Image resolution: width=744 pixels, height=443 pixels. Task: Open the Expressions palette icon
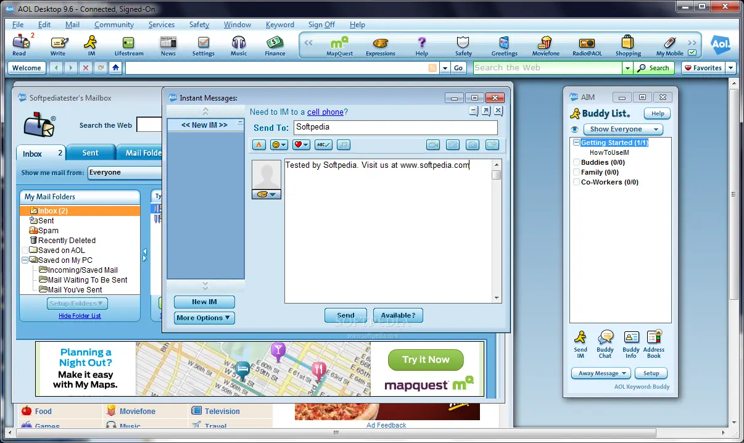tap(381, 46)
